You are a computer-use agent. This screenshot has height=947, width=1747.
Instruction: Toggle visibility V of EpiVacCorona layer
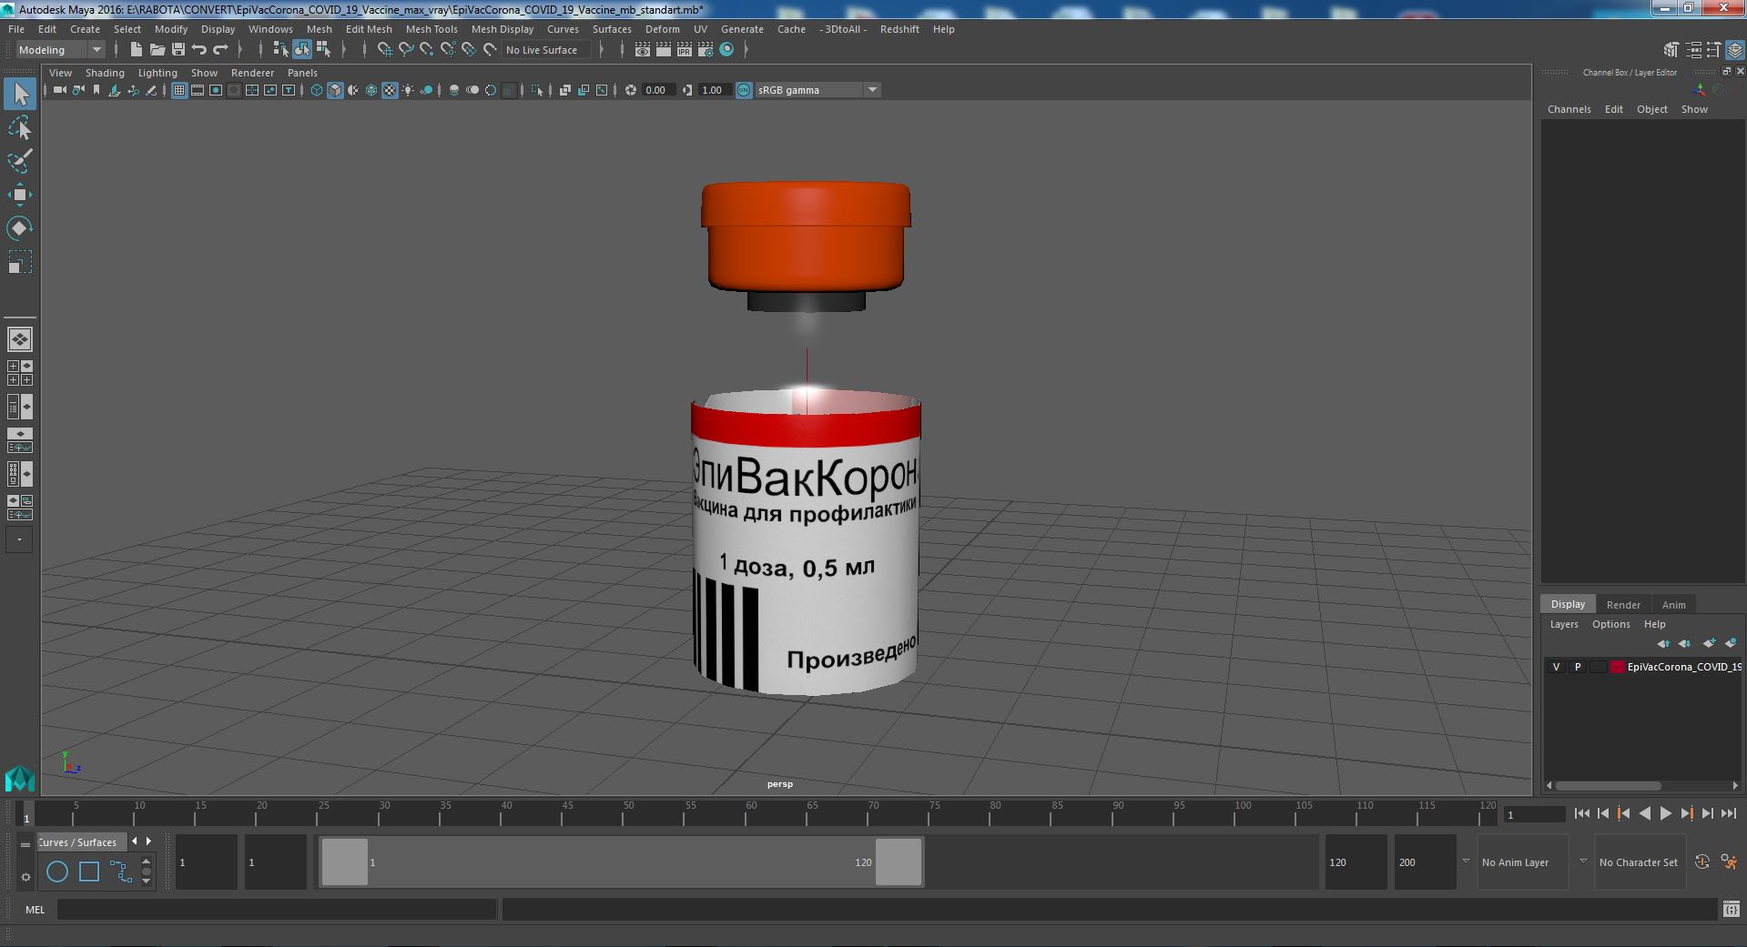pyautogui.click(x=1556, y=667)
